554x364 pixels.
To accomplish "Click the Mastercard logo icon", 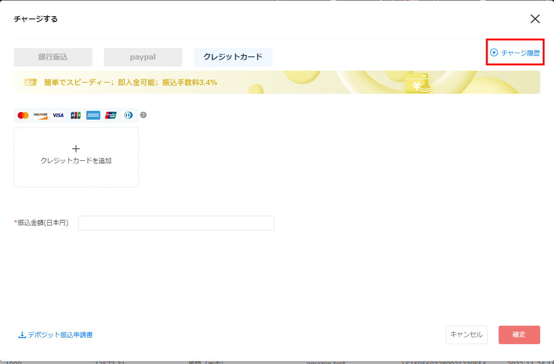I will click(x=23, y=115).
